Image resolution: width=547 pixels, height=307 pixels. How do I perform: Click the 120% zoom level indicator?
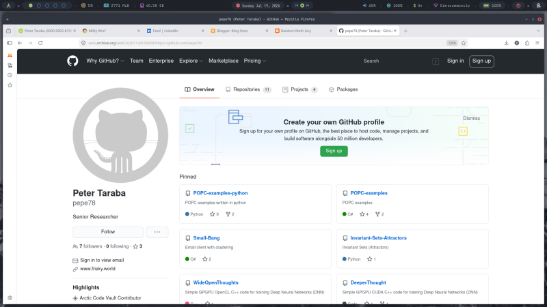coord(452,43)
